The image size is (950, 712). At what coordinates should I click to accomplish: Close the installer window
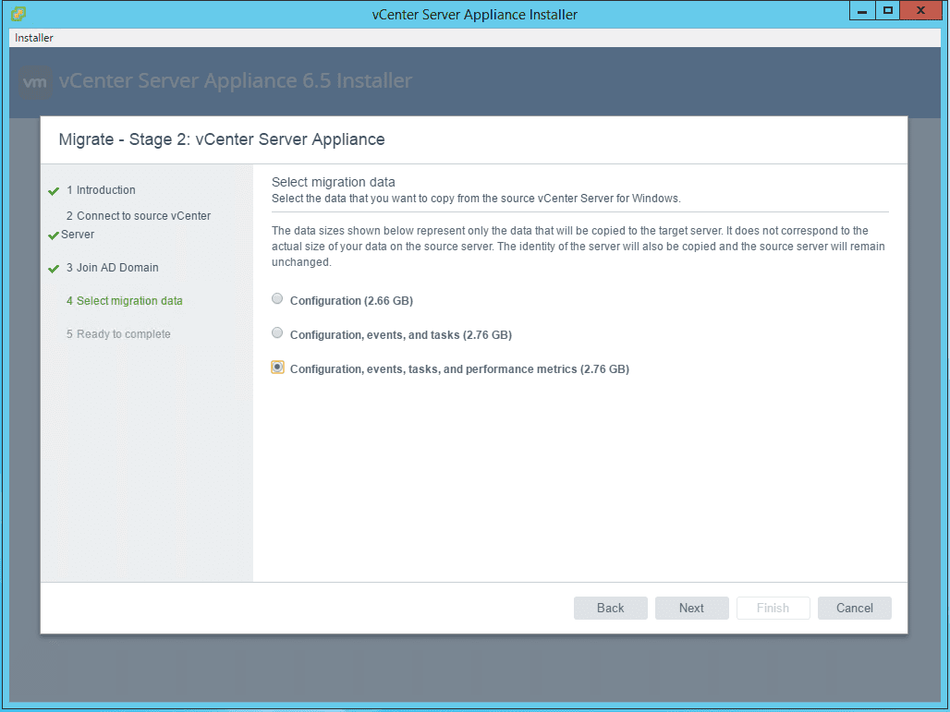920,10
